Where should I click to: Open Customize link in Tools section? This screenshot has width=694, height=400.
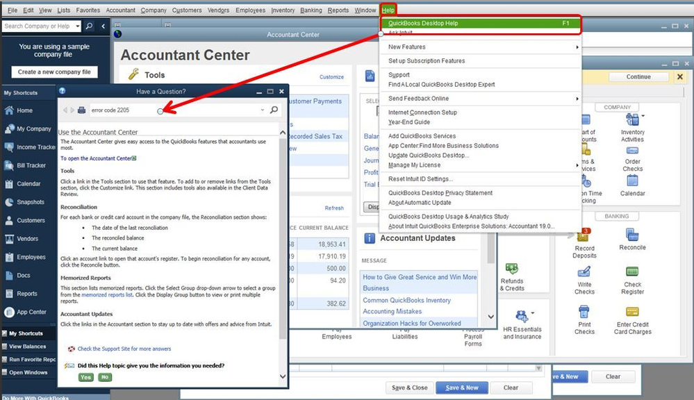331,77
